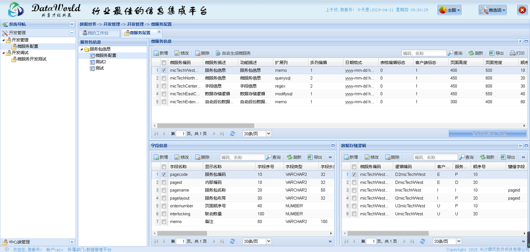
Task: Check the DmicTechWest row checkbox
Action: click(x=354, y=182)
